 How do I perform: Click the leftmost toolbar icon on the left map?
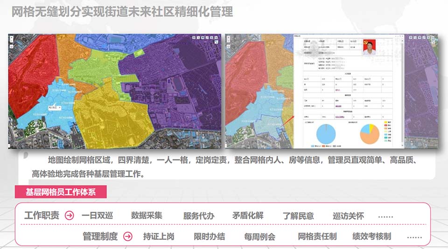pyautogui.click(x=194, y=37)
